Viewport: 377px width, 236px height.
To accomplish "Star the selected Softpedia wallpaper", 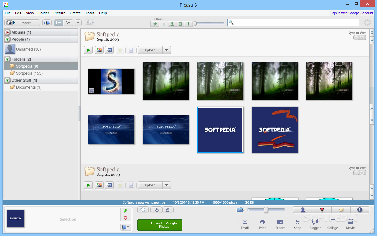I will pos(143,209).
